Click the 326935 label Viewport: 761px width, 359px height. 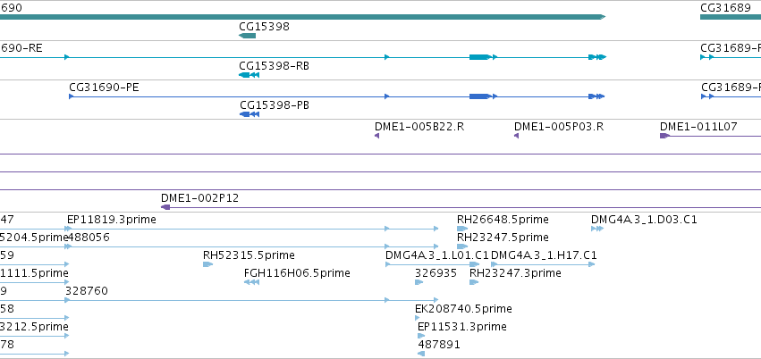tap(435, 273)
